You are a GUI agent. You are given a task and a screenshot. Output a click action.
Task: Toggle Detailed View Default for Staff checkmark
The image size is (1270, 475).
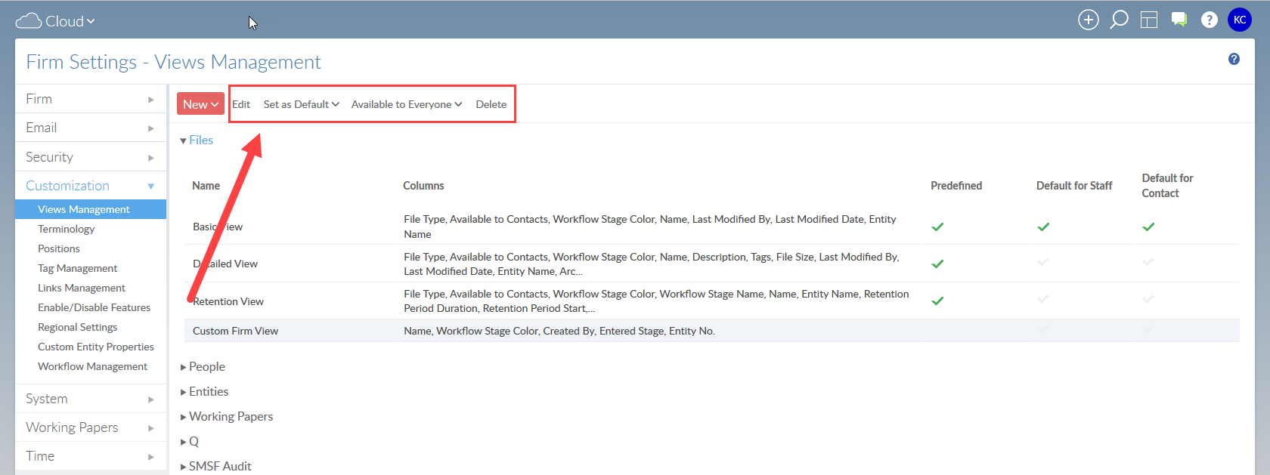pyautogui.click(x=1043, y=262)
